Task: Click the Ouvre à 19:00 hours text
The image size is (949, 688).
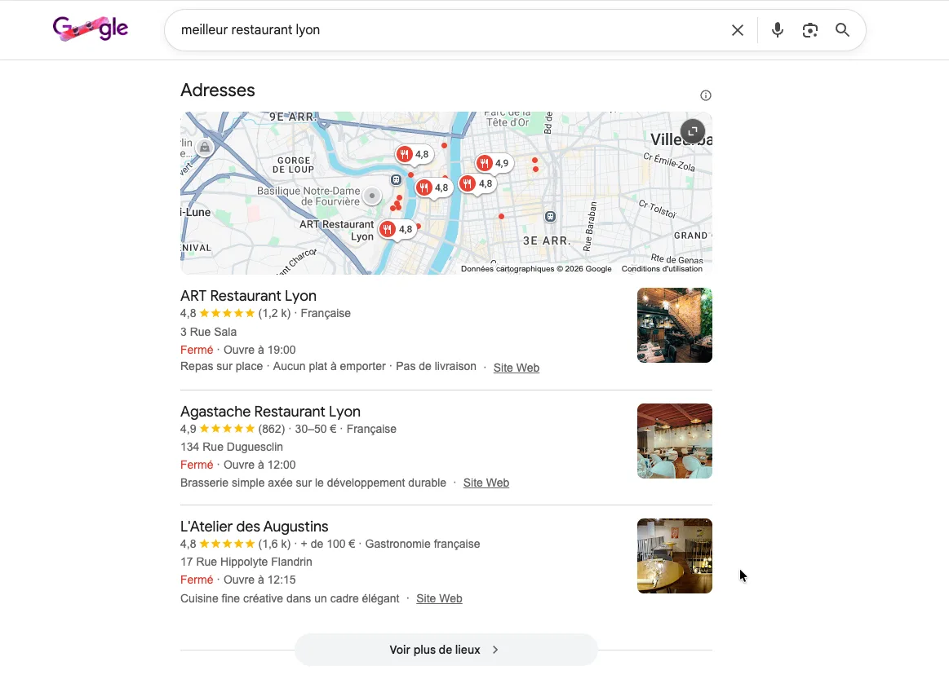Action: pyautogui.click(x=259, y=350)
